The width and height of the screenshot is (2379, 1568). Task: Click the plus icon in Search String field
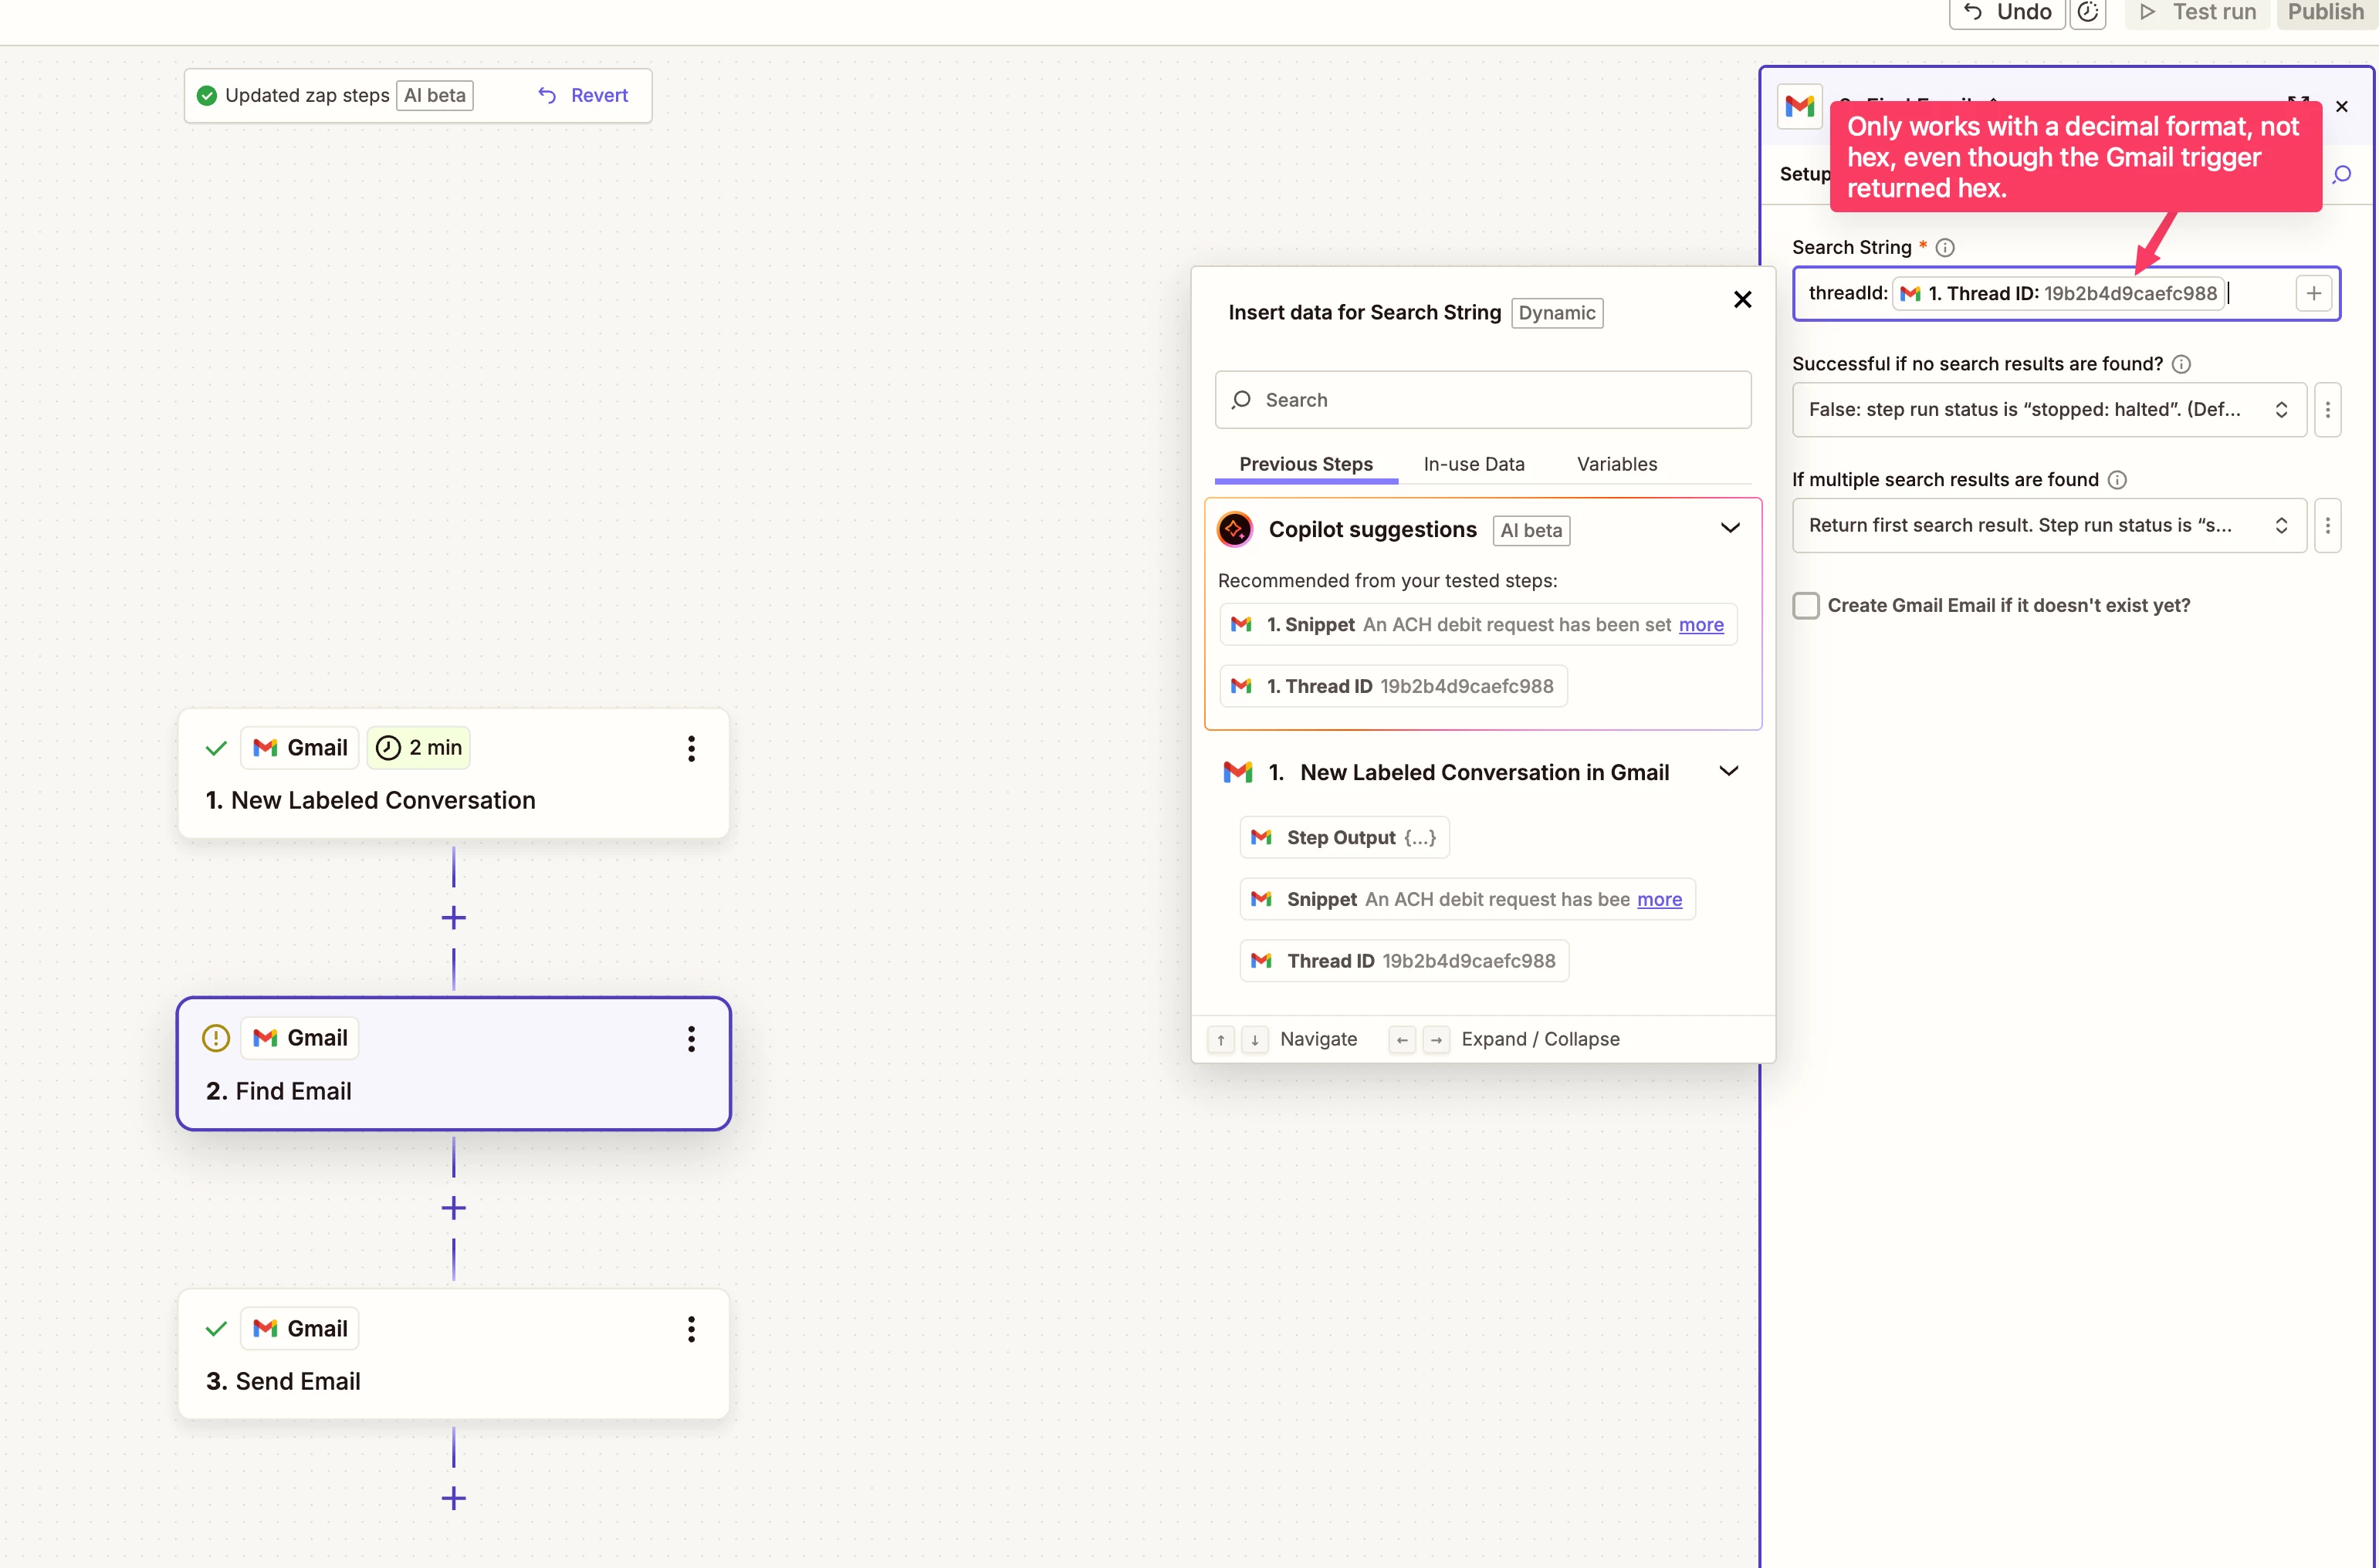pos(2313,293)
